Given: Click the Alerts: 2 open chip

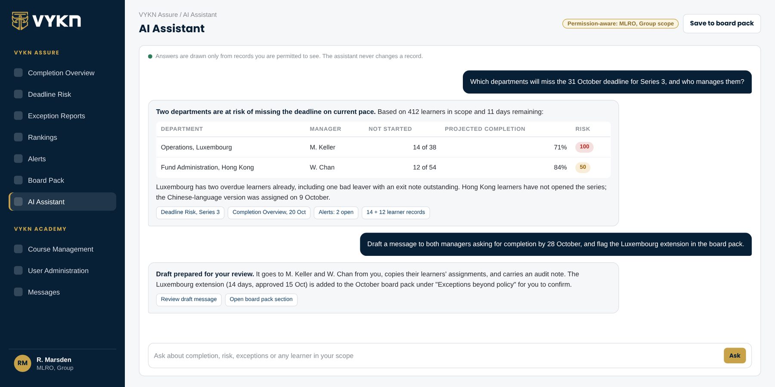Looking at the screenshot, I should click(x=336, y=212).
